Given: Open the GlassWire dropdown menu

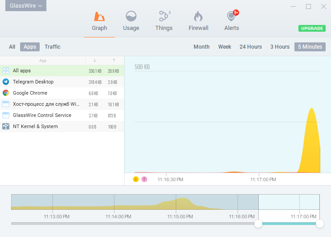Looking at the screenshot, I should pyautogui.click(x=26, y=5).
